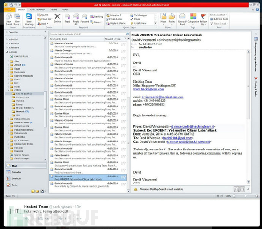Switch to the Send / Receive tab

[x=37, y=10]
